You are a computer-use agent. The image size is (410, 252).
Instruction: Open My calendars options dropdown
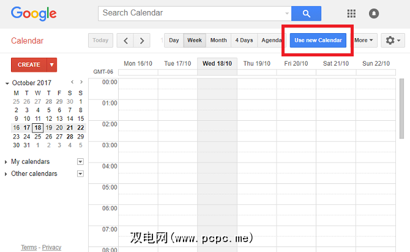tap(80, 162)
